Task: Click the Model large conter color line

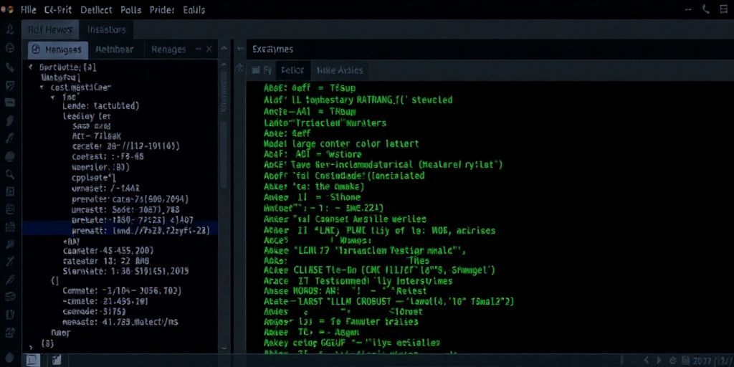Action: point(341,143)
